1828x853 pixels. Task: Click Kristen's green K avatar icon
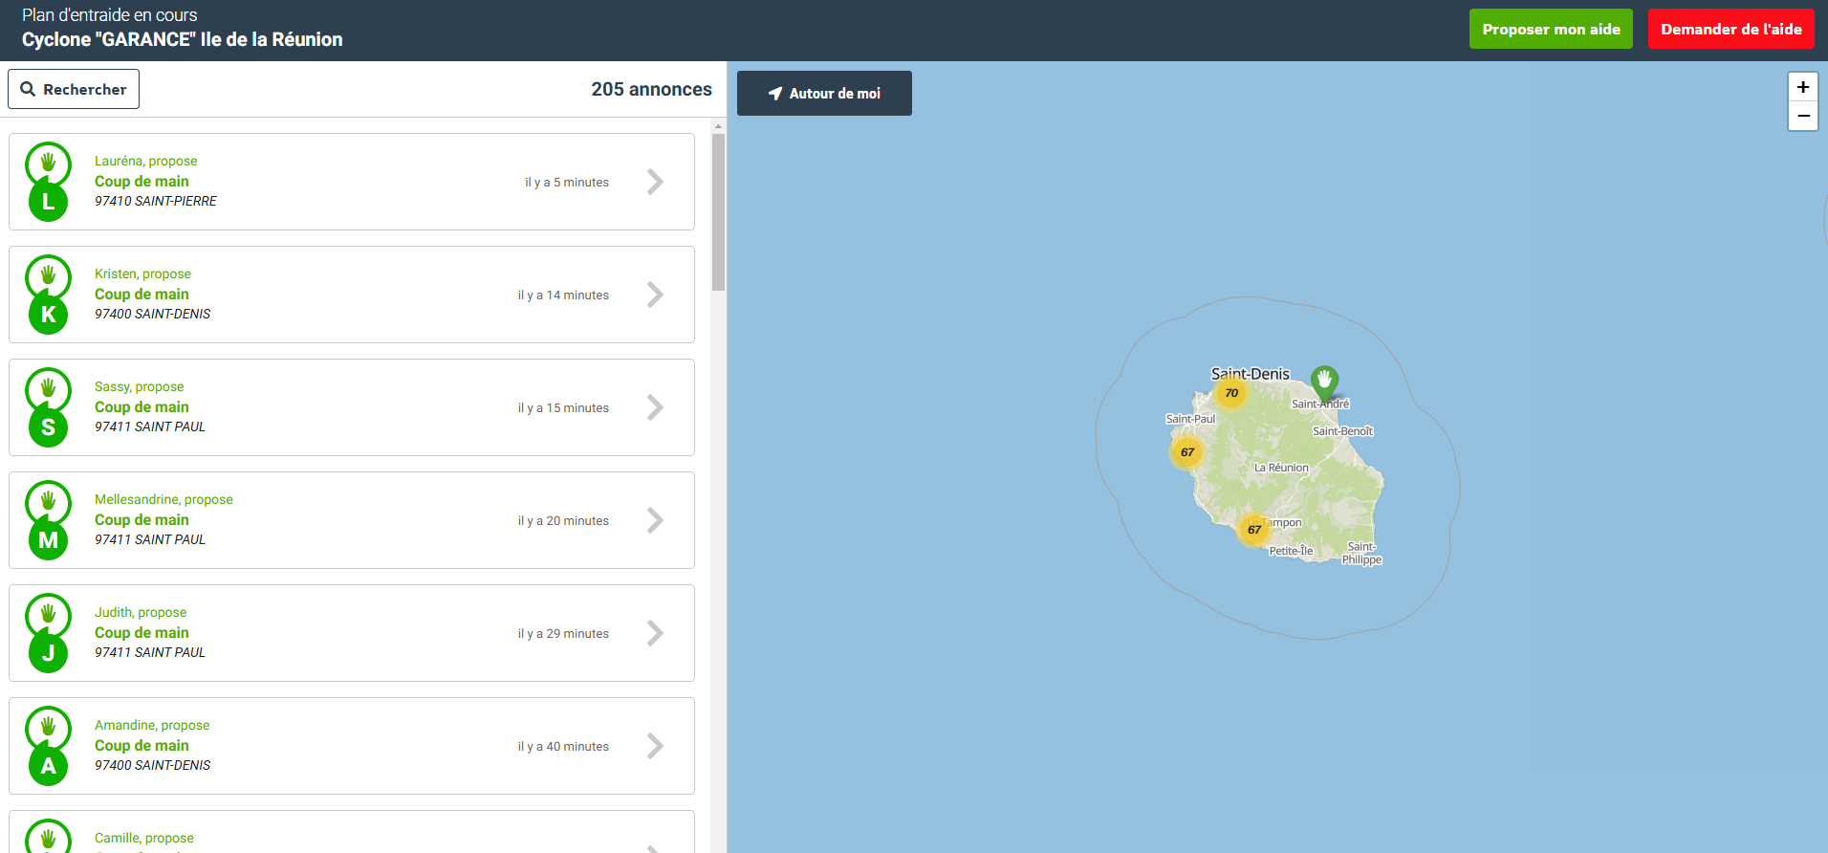48,315
